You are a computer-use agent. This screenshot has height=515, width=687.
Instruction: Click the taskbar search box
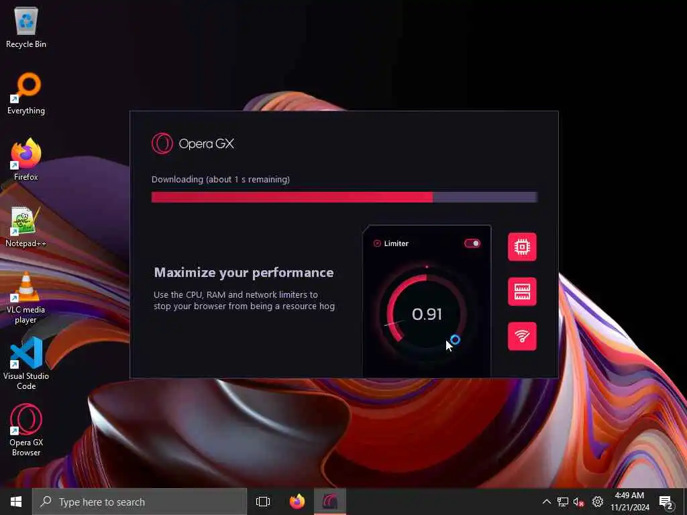[x=140, y=502]
